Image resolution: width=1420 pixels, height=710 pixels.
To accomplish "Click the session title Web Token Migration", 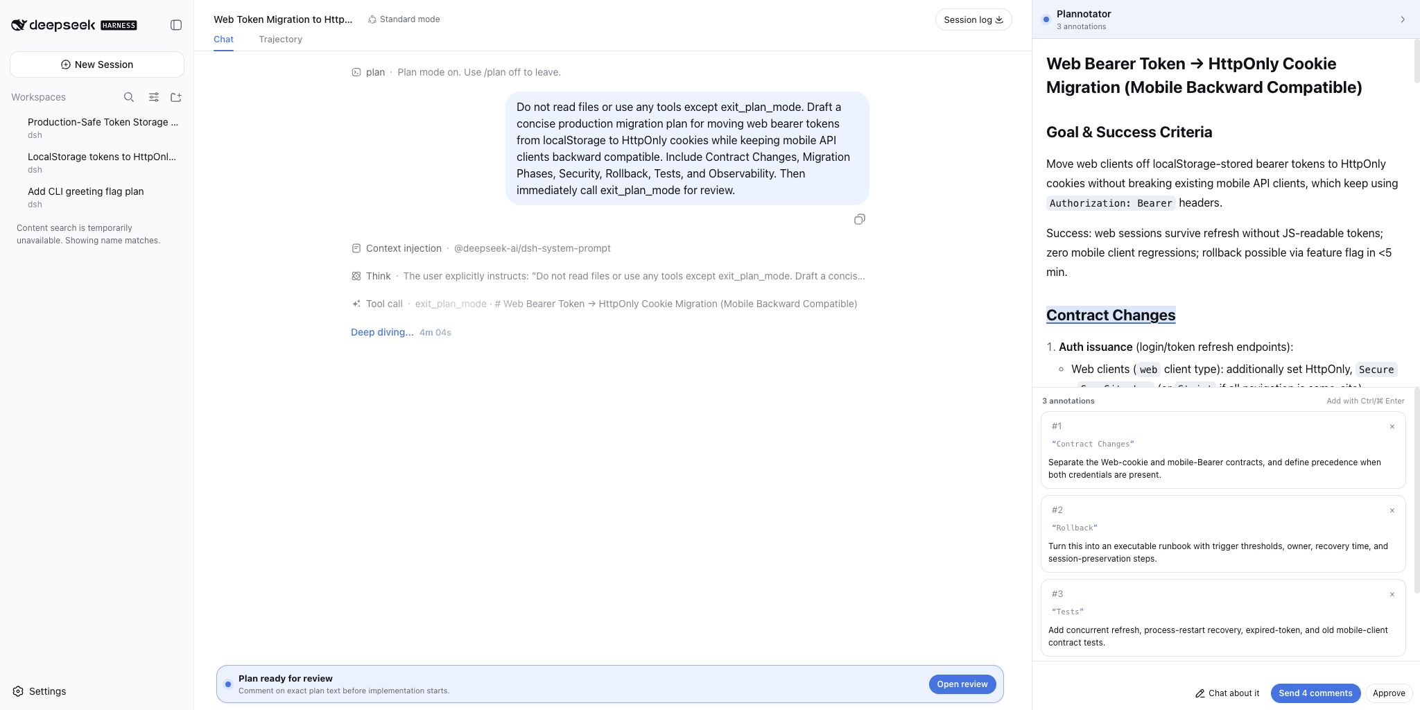I will [283, 19].
